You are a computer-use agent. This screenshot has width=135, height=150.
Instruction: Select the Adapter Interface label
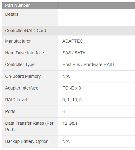pyautogui.click(x=22, y=88)
